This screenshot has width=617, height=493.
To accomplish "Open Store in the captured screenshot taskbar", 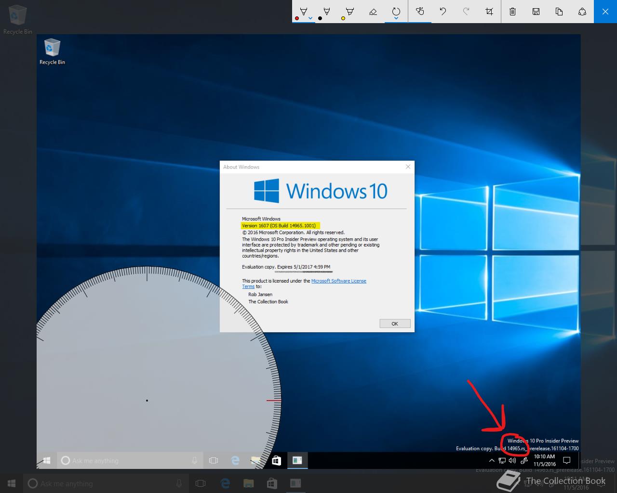I will pos(276,461).
